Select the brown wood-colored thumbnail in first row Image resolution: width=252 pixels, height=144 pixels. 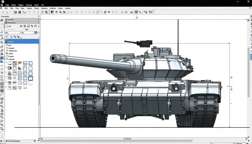20,63
